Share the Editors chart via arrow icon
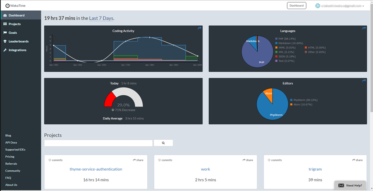The height and width of the screenshot is (191, 373). coord(364,81)
